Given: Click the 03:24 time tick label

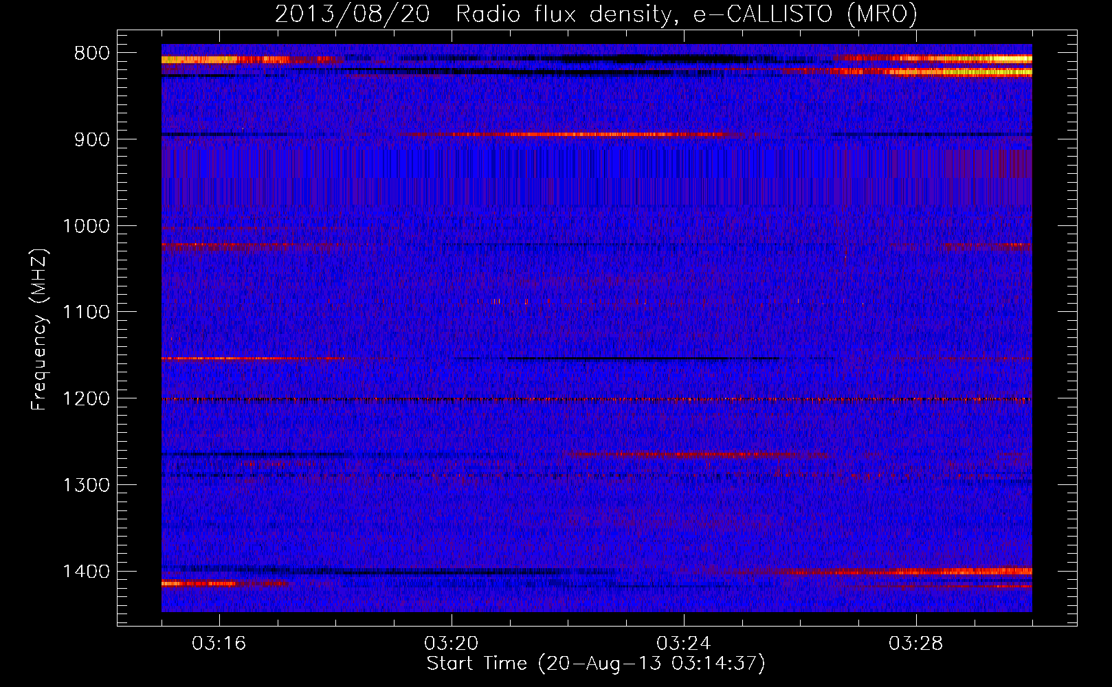Looking at the screenshot, I should [x=684, y=644].
